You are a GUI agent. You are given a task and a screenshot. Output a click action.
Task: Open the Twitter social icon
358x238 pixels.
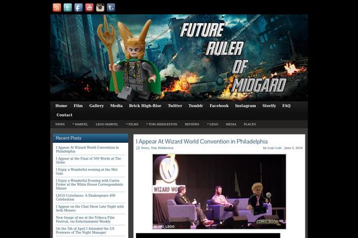point(67,8)
